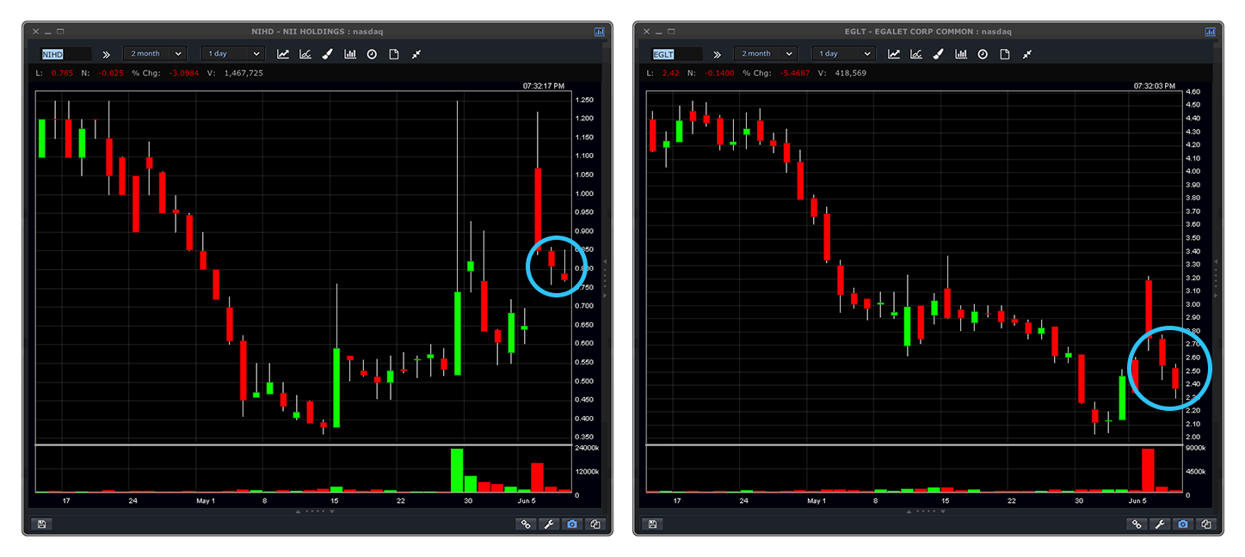Select the paintbrush tool in NIHD window
Image resolution: width=1245 pixels, height=557 pixels.
(328, 53)
